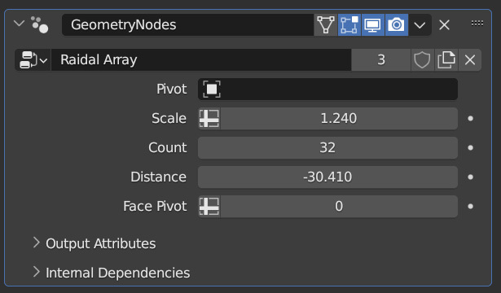
Task: Click the geometry nodes modifier icon
Action: point(39,24)
